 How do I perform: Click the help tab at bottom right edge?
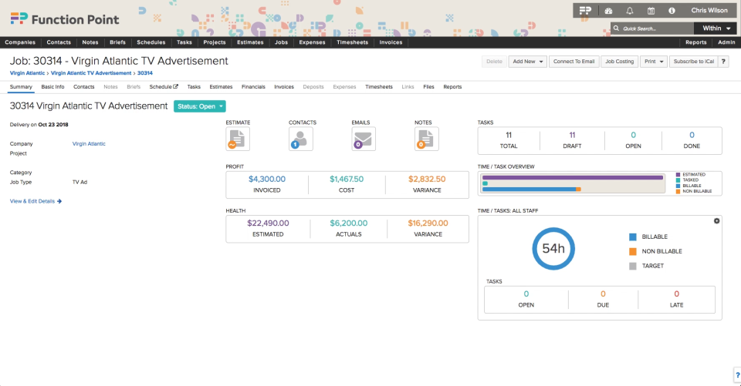[x=737, y=375]
